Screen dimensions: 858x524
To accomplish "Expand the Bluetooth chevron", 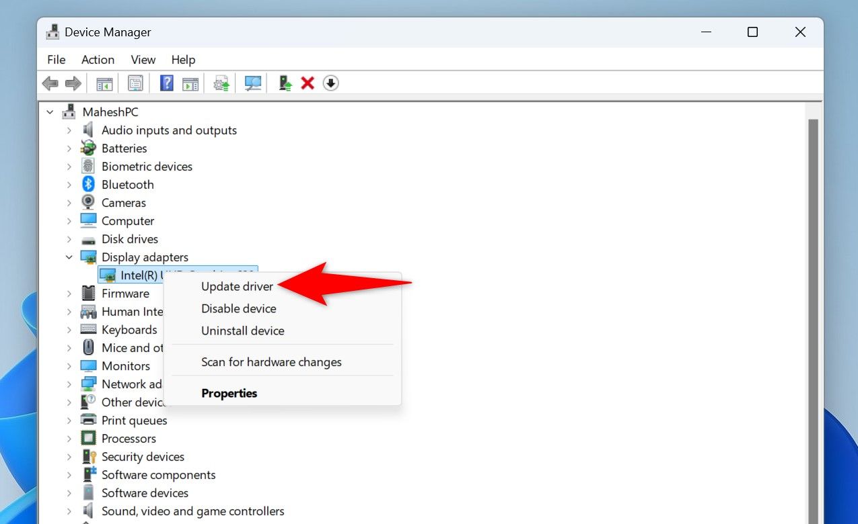I will click(69, 185).
